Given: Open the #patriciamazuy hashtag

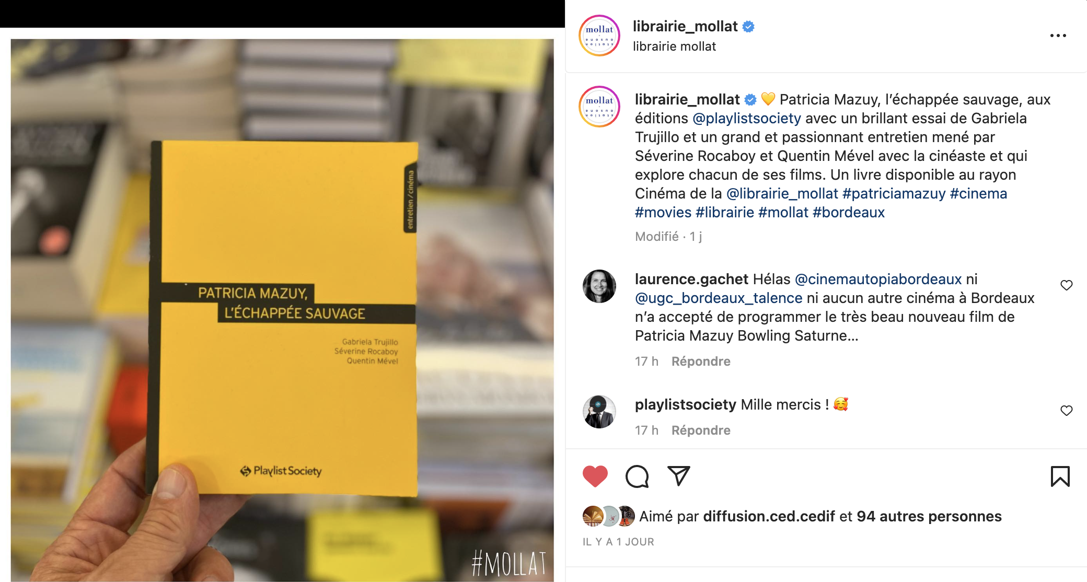Looking at the screenshot, I should (894, 194).
